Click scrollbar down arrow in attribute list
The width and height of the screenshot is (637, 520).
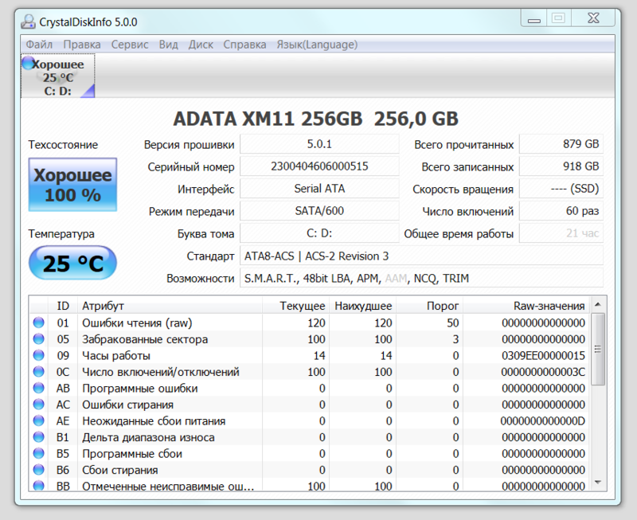point(598,483)
